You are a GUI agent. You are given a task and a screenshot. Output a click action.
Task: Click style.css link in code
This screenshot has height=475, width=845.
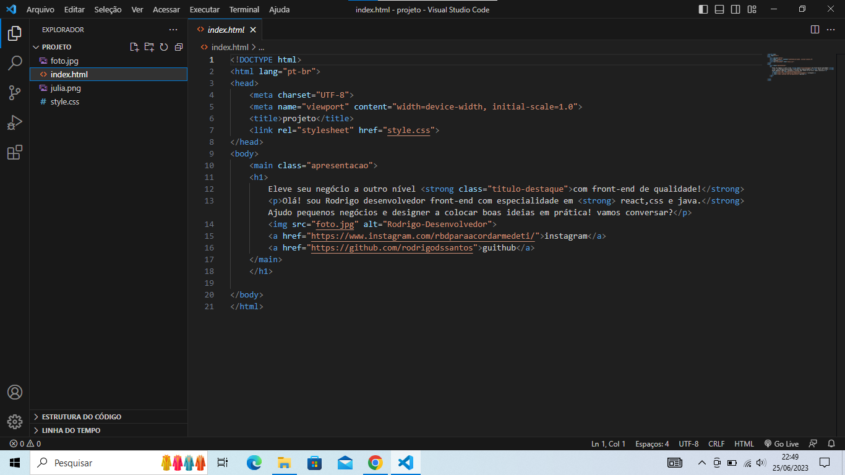pos(408,131)
